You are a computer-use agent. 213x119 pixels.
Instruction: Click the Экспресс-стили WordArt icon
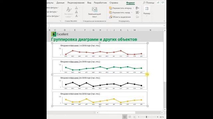[69, 10]
